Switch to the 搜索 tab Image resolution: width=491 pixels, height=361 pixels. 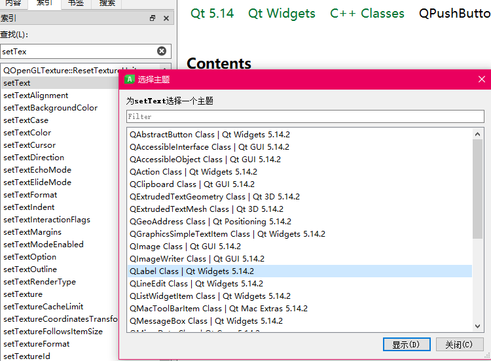pyautogui.click(x=107, y=3)
